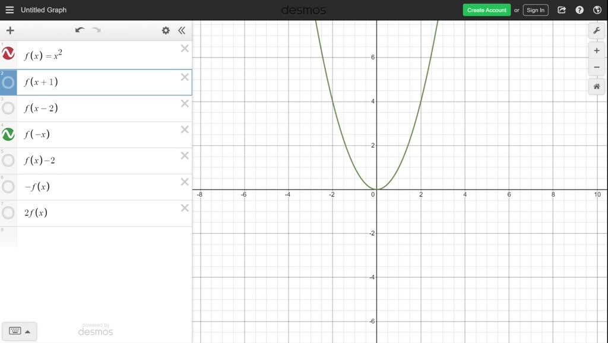Screen dimensions: 608x343
Task: Open help via the question mark icon
Action: [x=578, y=9]
